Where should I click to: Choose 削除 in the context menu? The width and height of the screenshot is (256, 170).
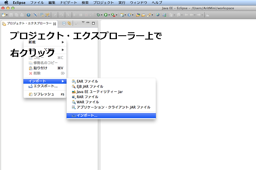(x=45, y=73)
